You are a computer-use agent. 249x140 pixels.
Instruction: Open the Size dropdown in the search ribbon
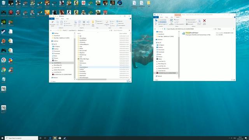coord(177,22)
